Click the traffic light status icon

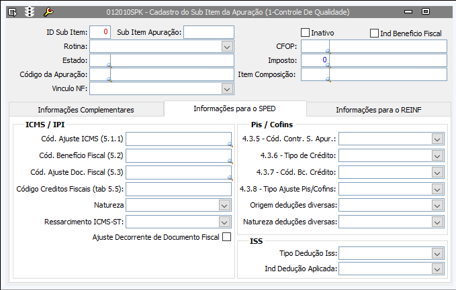[x=29, y=12]
